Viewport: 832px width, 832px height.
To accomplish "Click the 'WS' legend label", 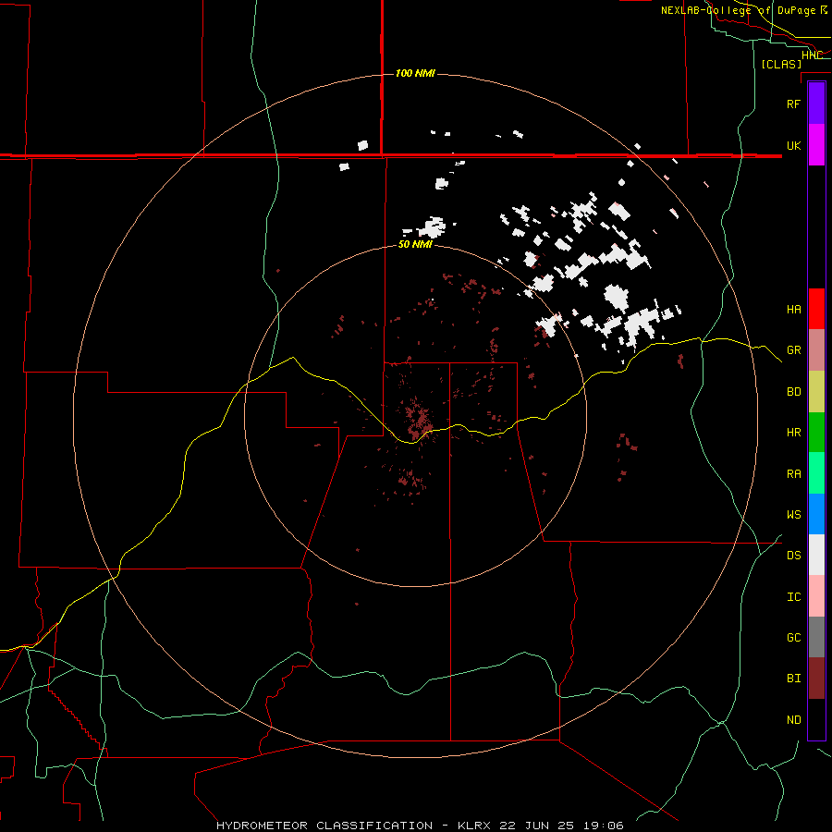I will 793,515.
